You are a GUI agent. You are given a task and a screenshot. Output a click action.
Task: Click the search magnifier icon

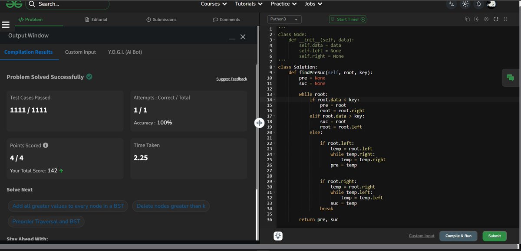pos(32,4)
